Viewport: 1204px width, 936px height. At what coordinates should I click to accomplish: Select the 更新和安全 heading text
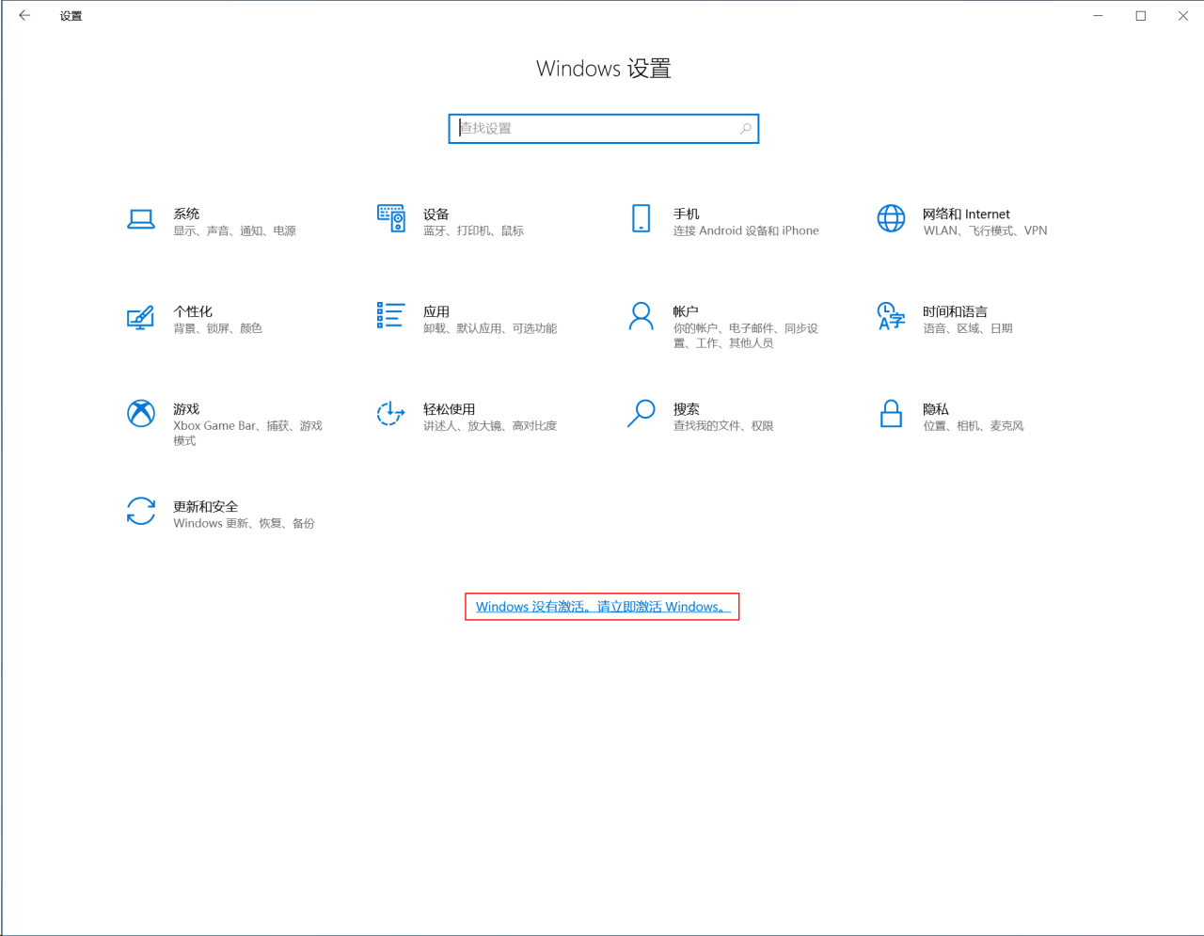point(206,507)
